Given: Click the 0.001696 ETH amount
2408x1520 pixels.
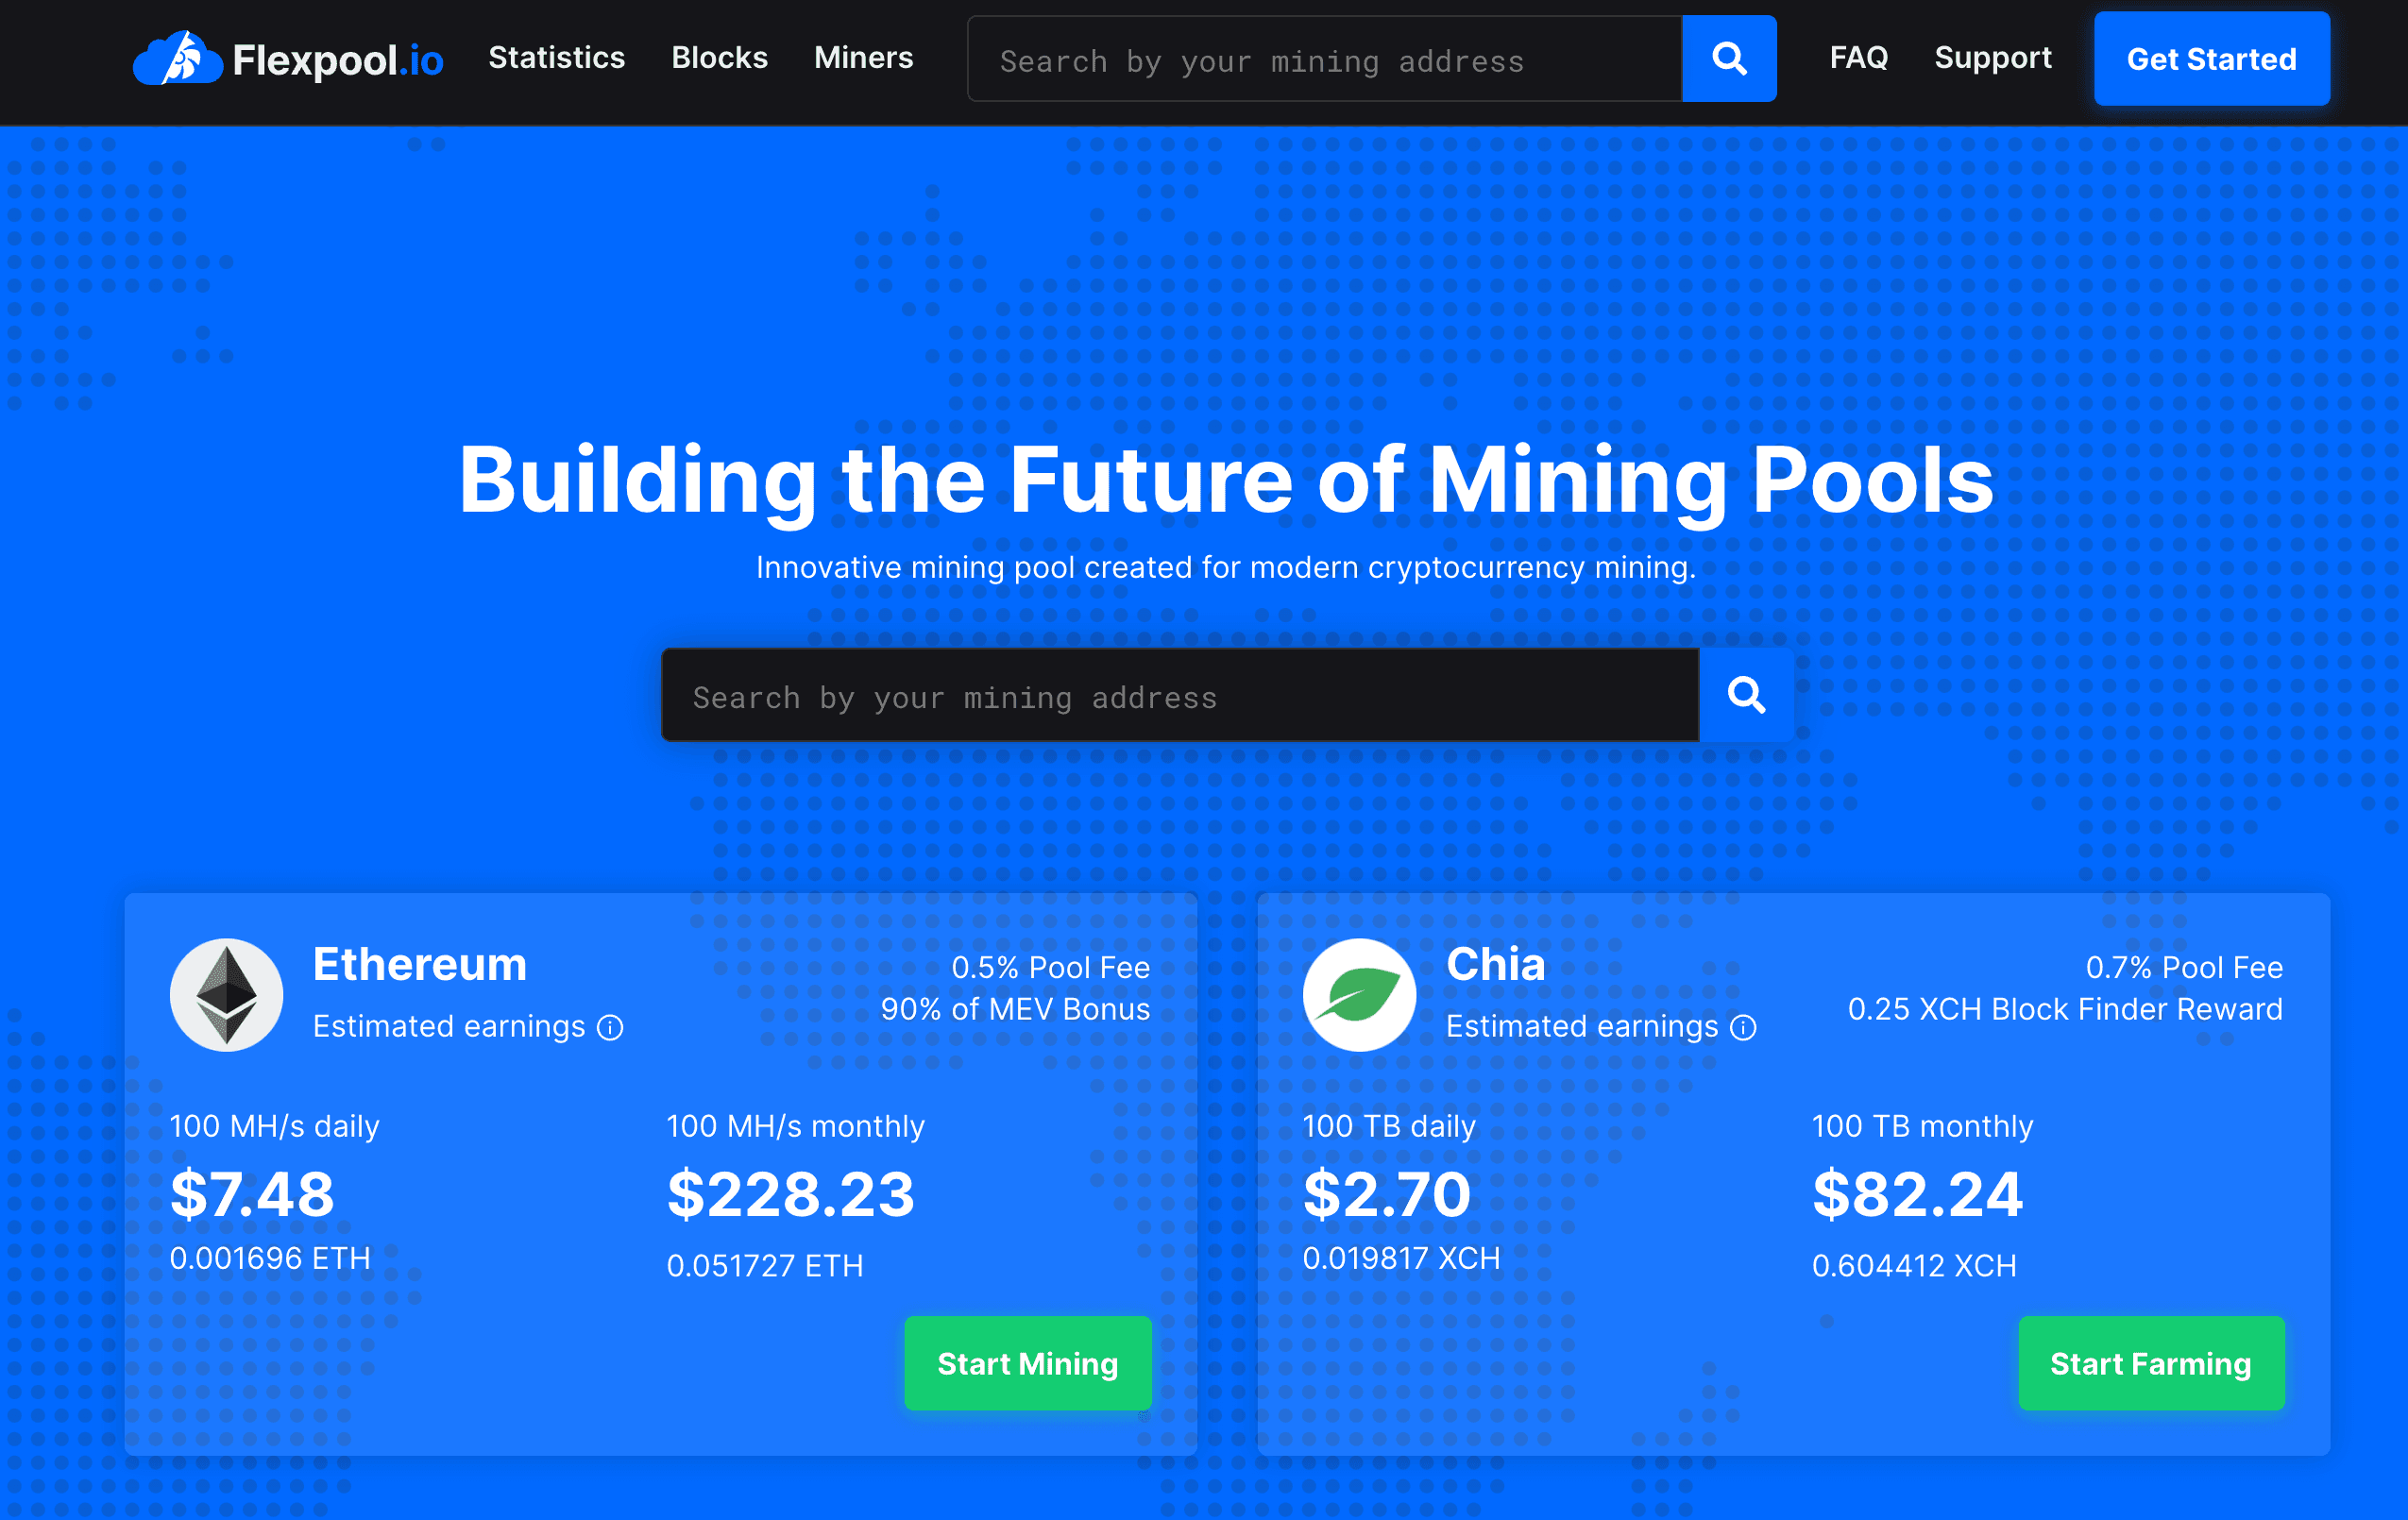Looking at the screenshot, I should tap(270, 1258).
